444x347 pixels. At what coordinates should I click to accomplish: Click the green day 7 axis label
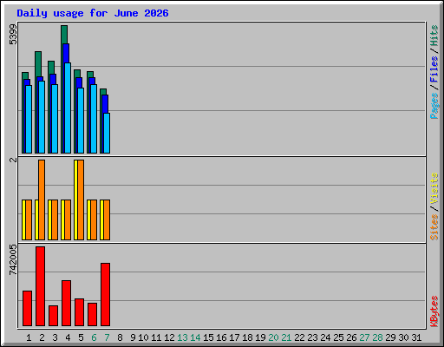click(x=107, y=337)
